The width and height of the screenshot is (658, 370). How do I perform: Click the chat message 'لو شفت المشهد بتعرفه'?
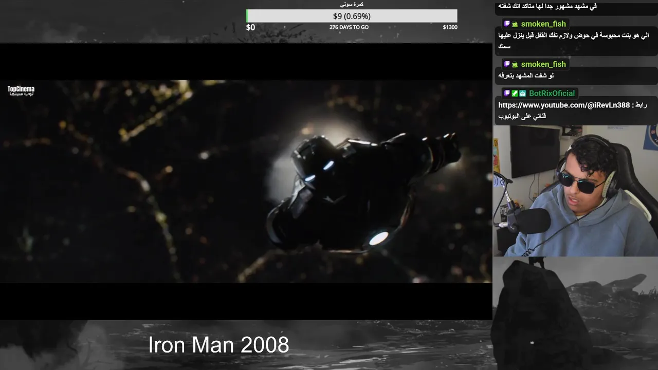coord(525,76)
